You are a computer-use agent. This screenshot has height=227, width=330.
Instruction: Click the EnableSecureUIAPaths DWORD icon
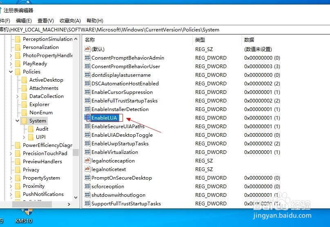coord(87,126)
